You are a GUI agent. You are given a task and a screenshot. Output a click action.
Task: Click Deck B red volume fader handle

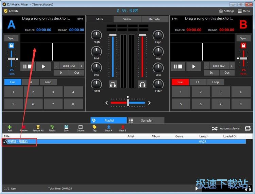[142, 35]
